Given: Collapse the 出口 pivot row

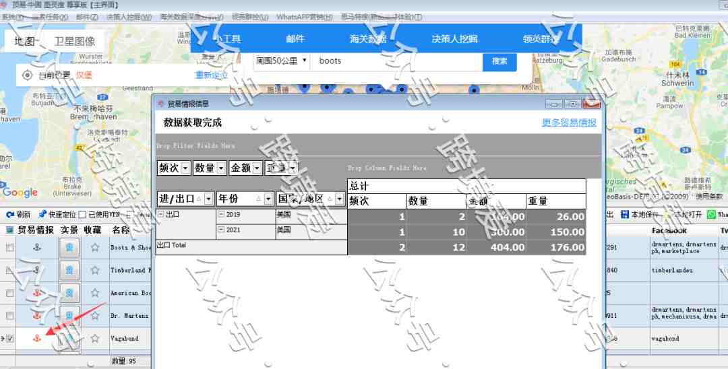Looking at the screenshot, I should tap(160, 214).
